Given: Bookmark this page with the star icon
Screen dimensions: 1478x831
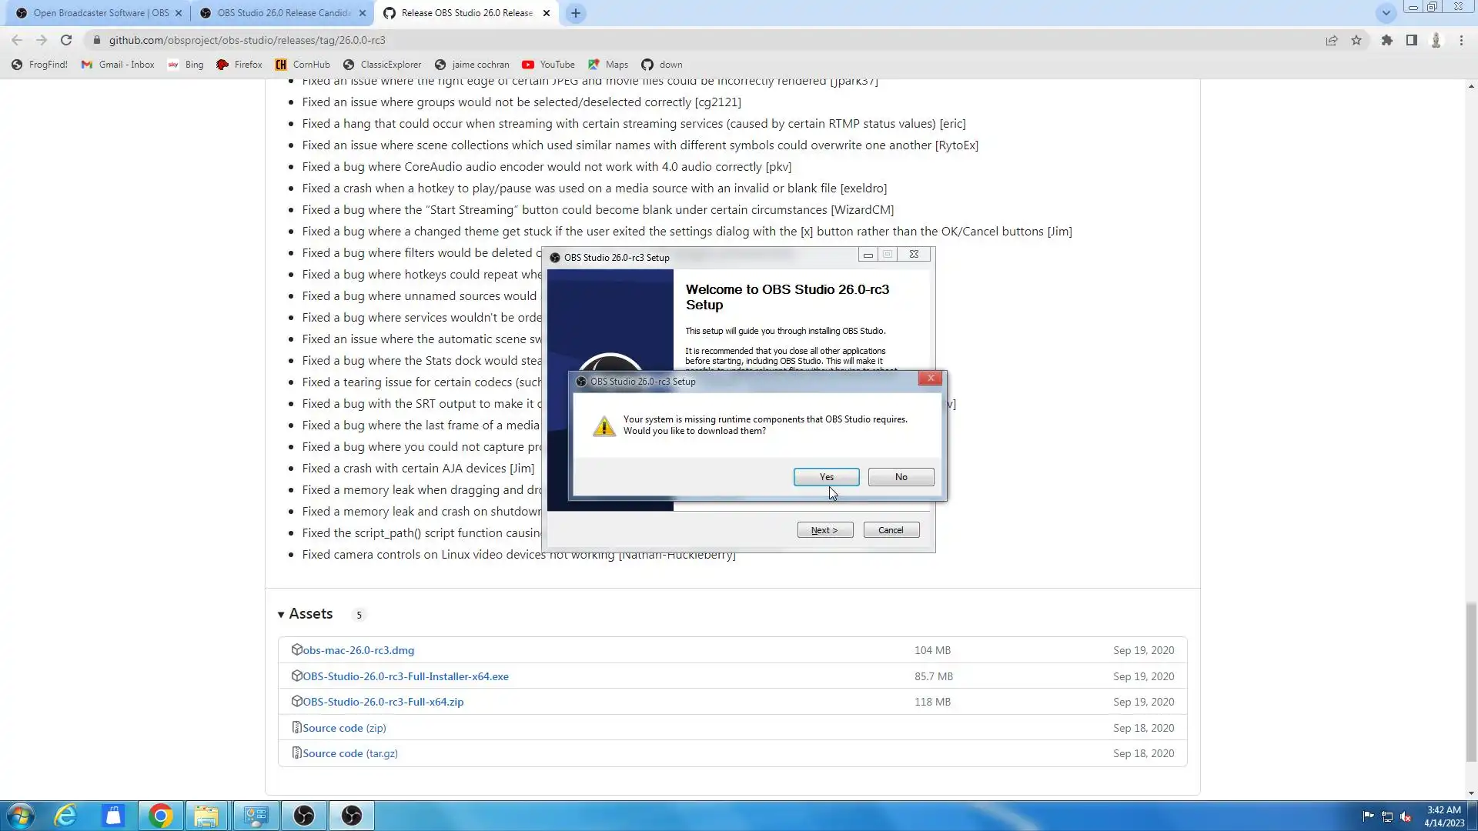Looking at the screenshot, I should pos(1356,40).
